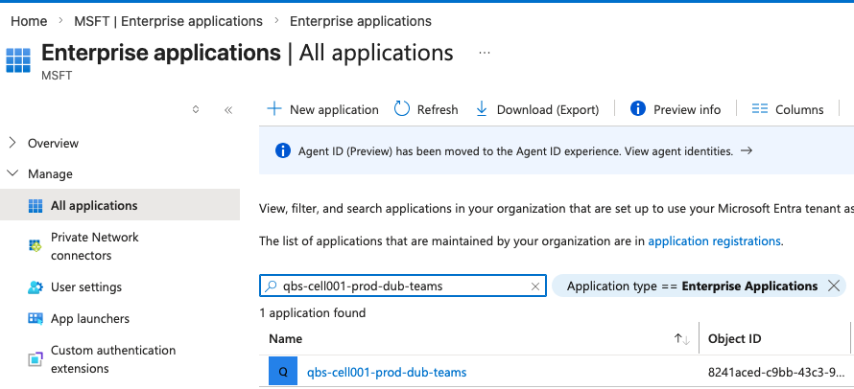Click the Private Network connectors icon
The height and width of the screenshot is (389, 854).
35,246
